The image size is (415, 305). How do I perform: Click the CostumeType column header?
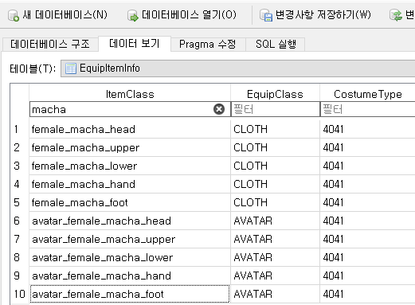[368, 94]
